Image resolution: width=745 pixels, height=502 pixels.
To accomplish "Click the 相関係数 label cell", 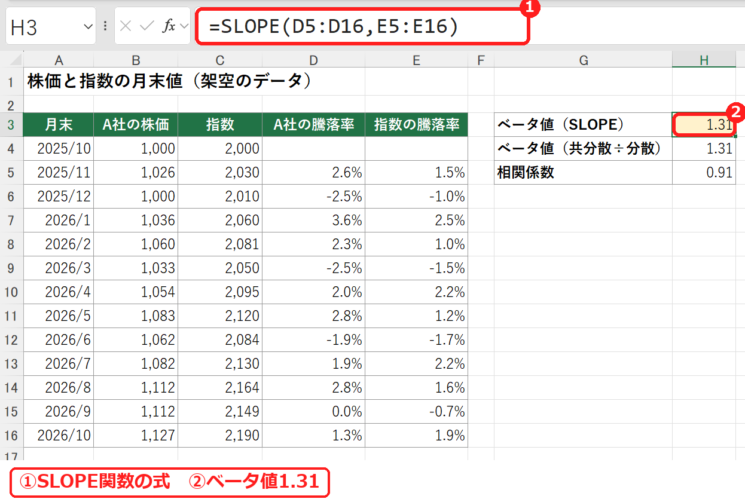I will pyautogui.click(x=584, y=172).
